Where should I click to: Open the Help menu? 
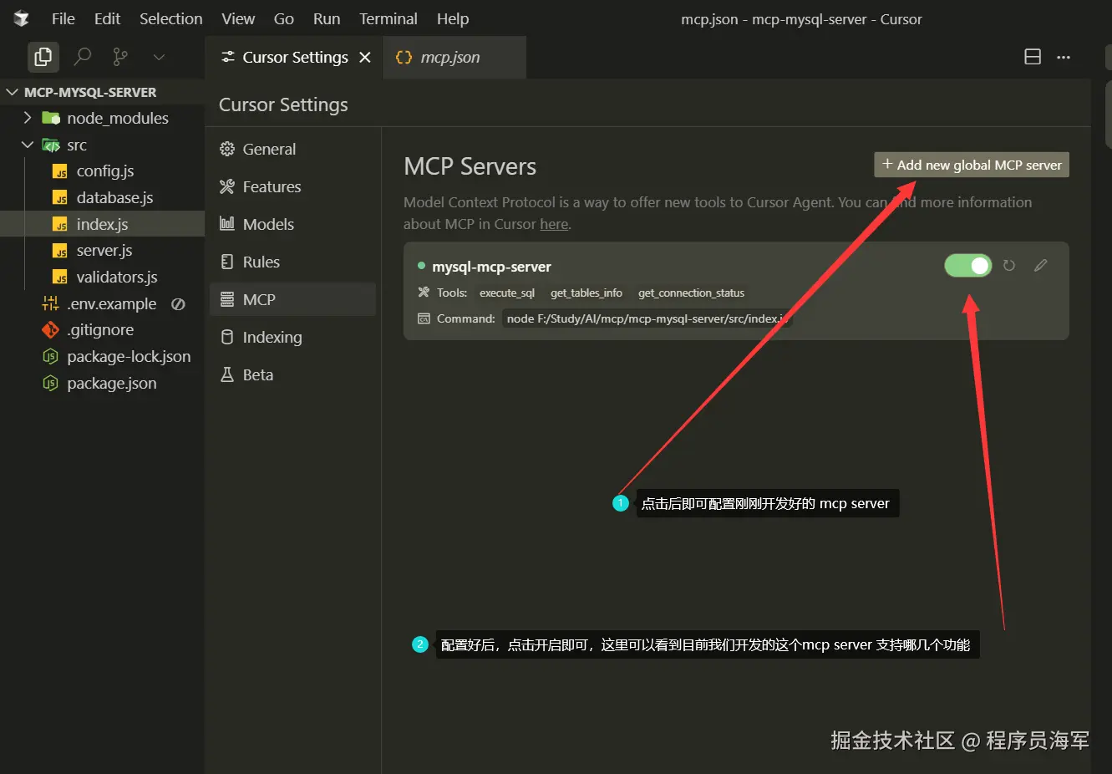click(453, 18)
